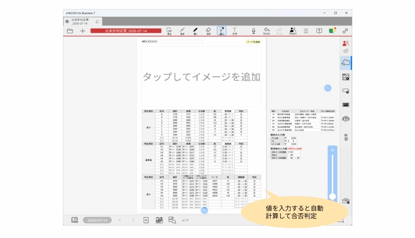Activate the 選ぶ selection tool
415x238 pixels.
click(x=221, y=31)
